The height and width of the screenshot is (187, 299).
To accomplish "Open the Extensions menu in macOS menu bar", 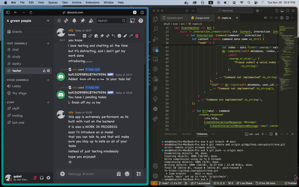I will (x=92, y=3).
